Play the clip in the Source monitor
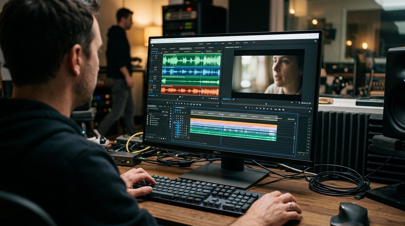The width and height of the screenshot is (405, 226). click(x=182, y=104)
